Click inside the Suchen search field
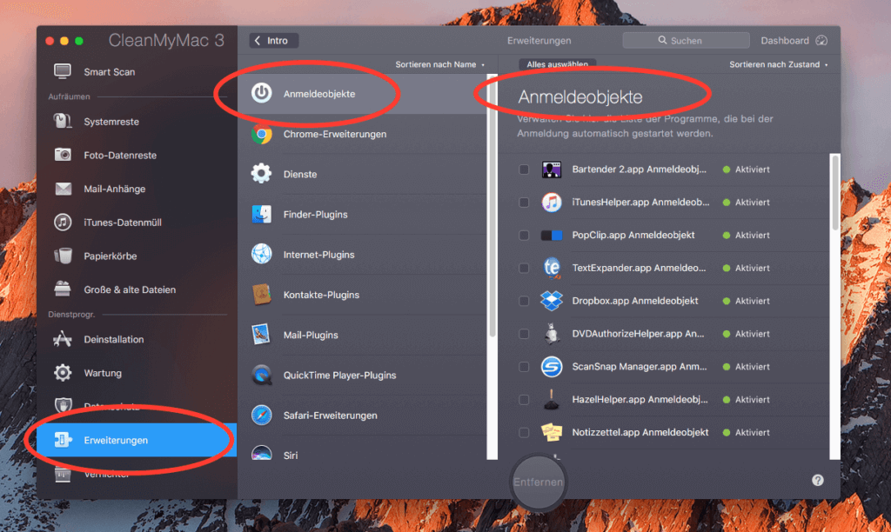The image size is (891, 532). pyautogui.click(x=686, y=40)
